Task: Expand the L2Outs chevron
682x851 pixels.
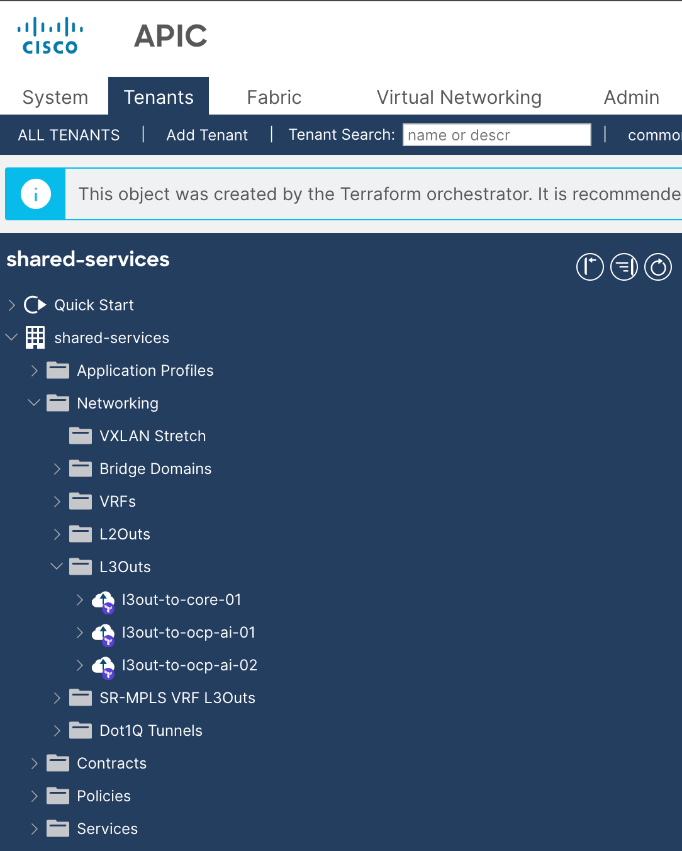Action: coord(57,534)
